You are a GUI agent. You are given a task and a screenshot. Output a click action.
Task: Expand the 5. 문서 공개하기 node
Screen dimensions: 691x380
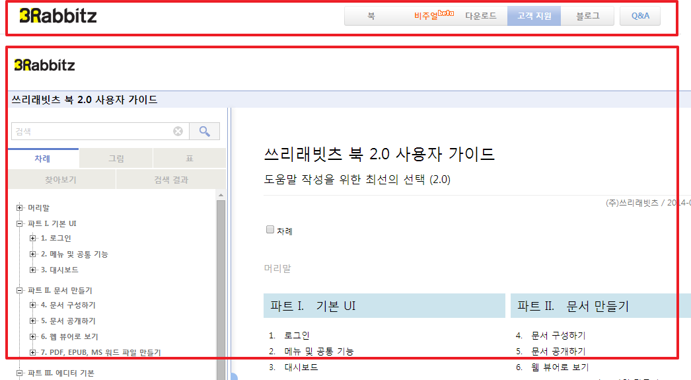pos(32,321)
